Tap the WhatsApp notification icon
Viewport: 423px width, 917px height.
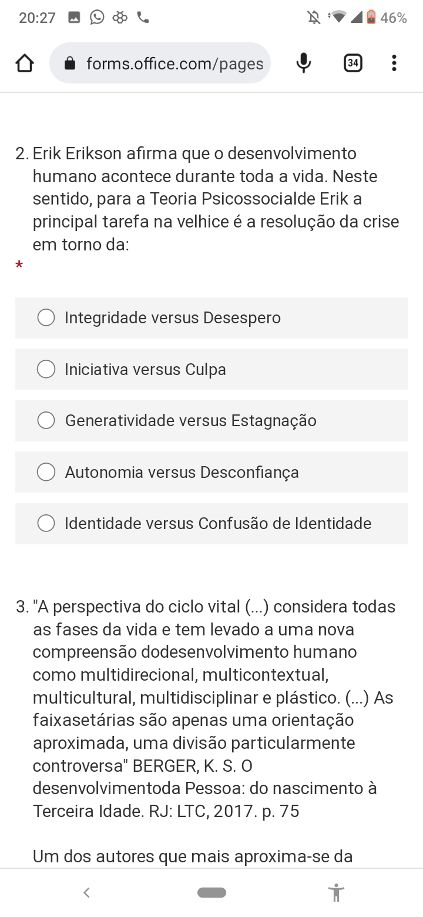pos(97,18)
